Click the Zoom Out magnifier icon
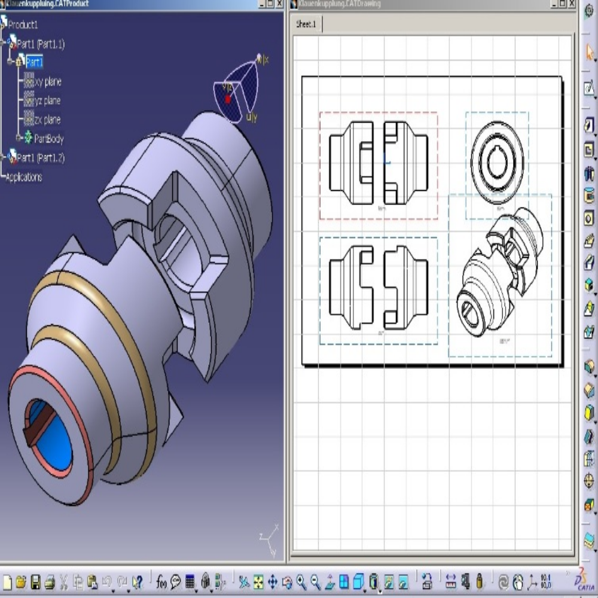Viewport: 598px width, 598px height. 315,581
